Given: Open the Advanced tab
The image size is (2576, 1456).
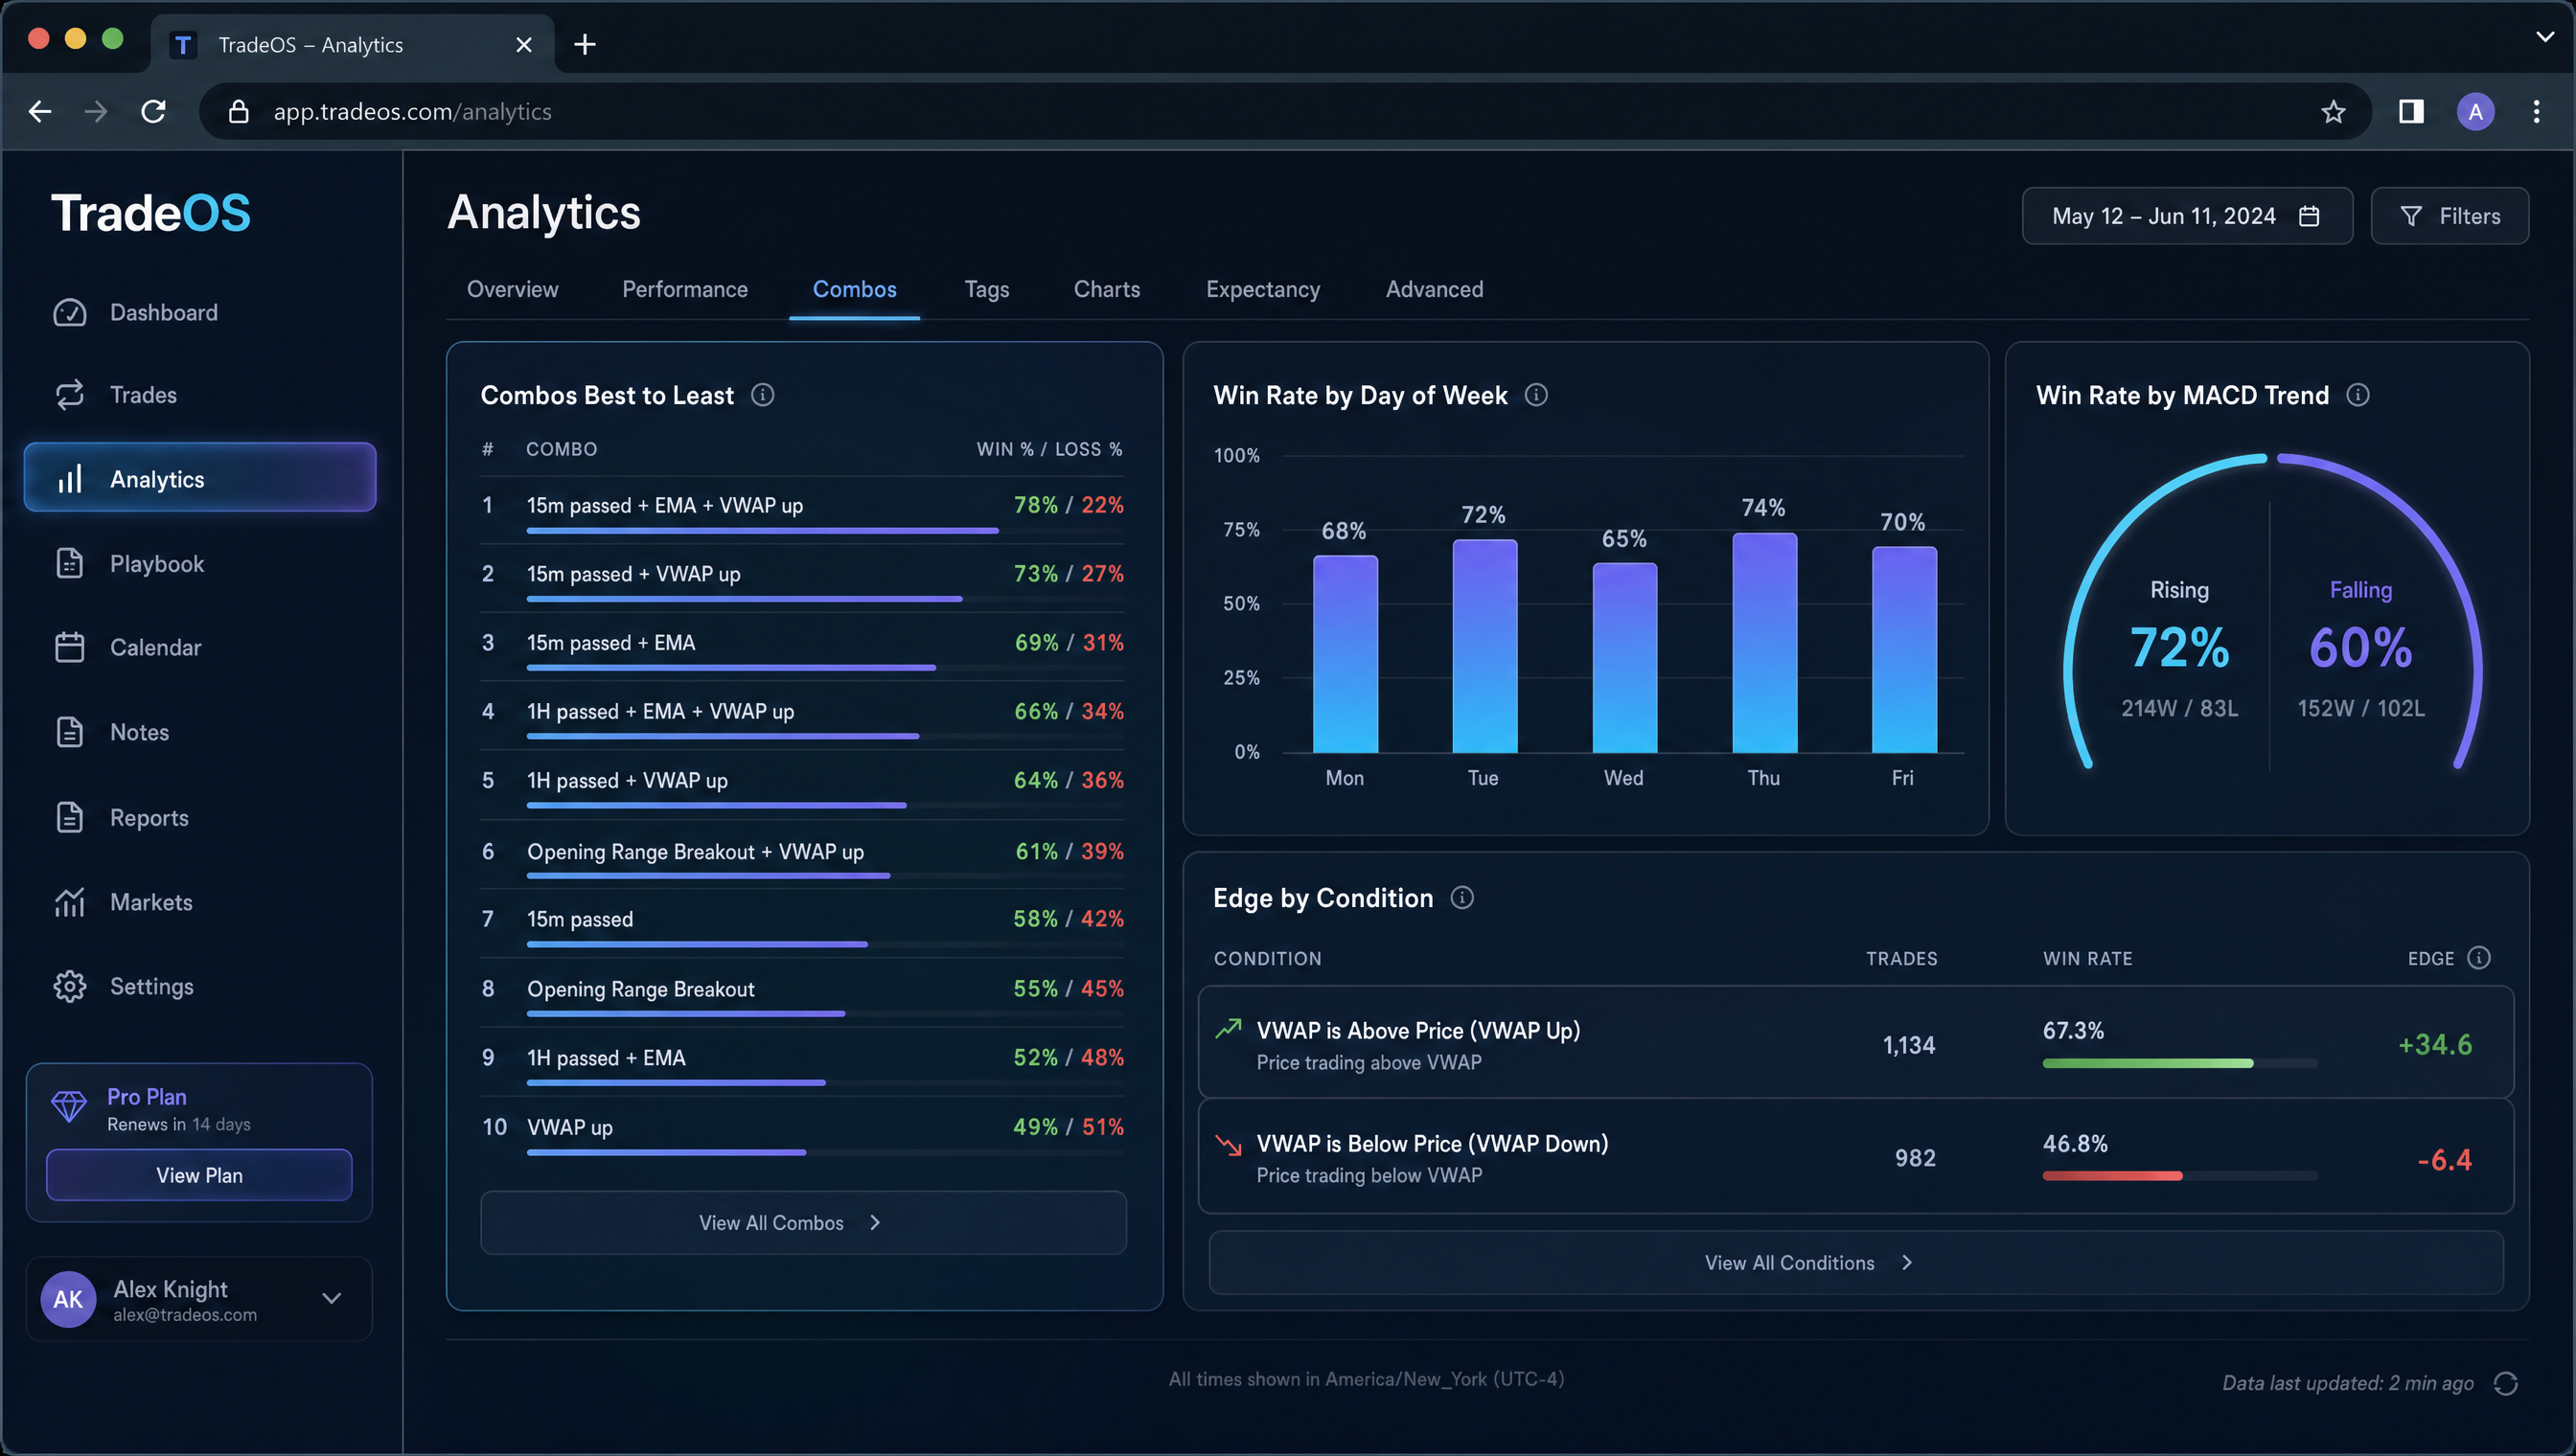Looking at the screenshot, I should pyautogui.click(x=1434, y=289).
